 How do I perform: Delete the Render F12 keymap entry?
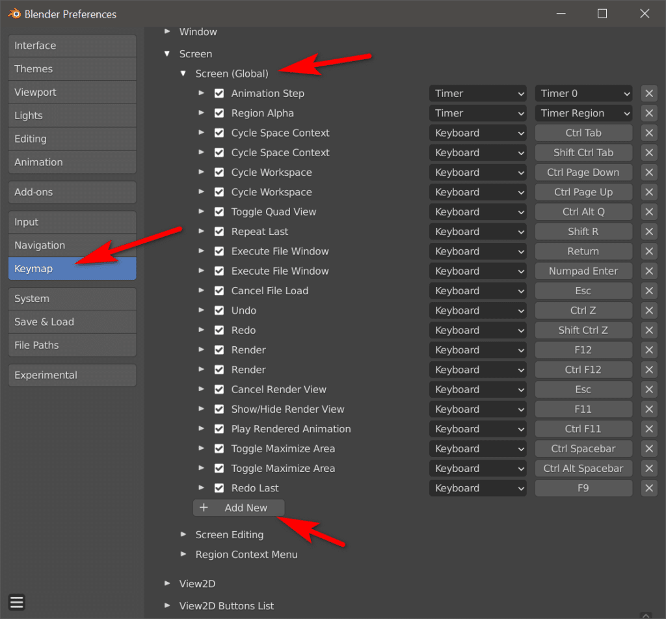pyautogui.click(x=649, y=350)
